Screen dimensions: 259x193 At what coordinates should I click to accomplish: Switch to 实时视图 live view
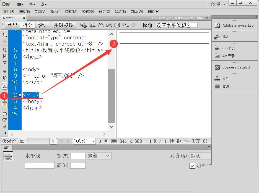click(x=64, y=25)
